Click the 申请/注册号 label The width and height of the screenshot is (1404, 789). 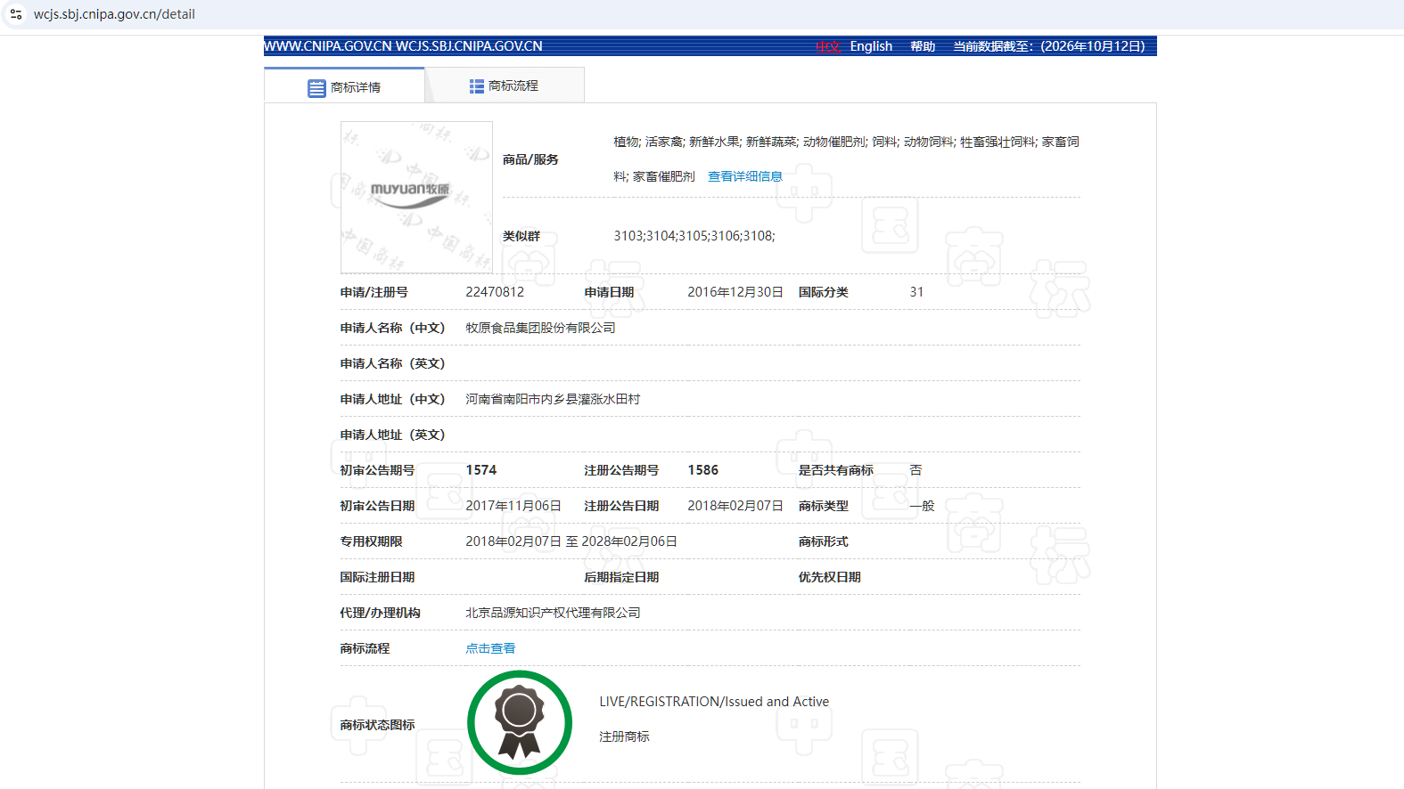(374, 292)
